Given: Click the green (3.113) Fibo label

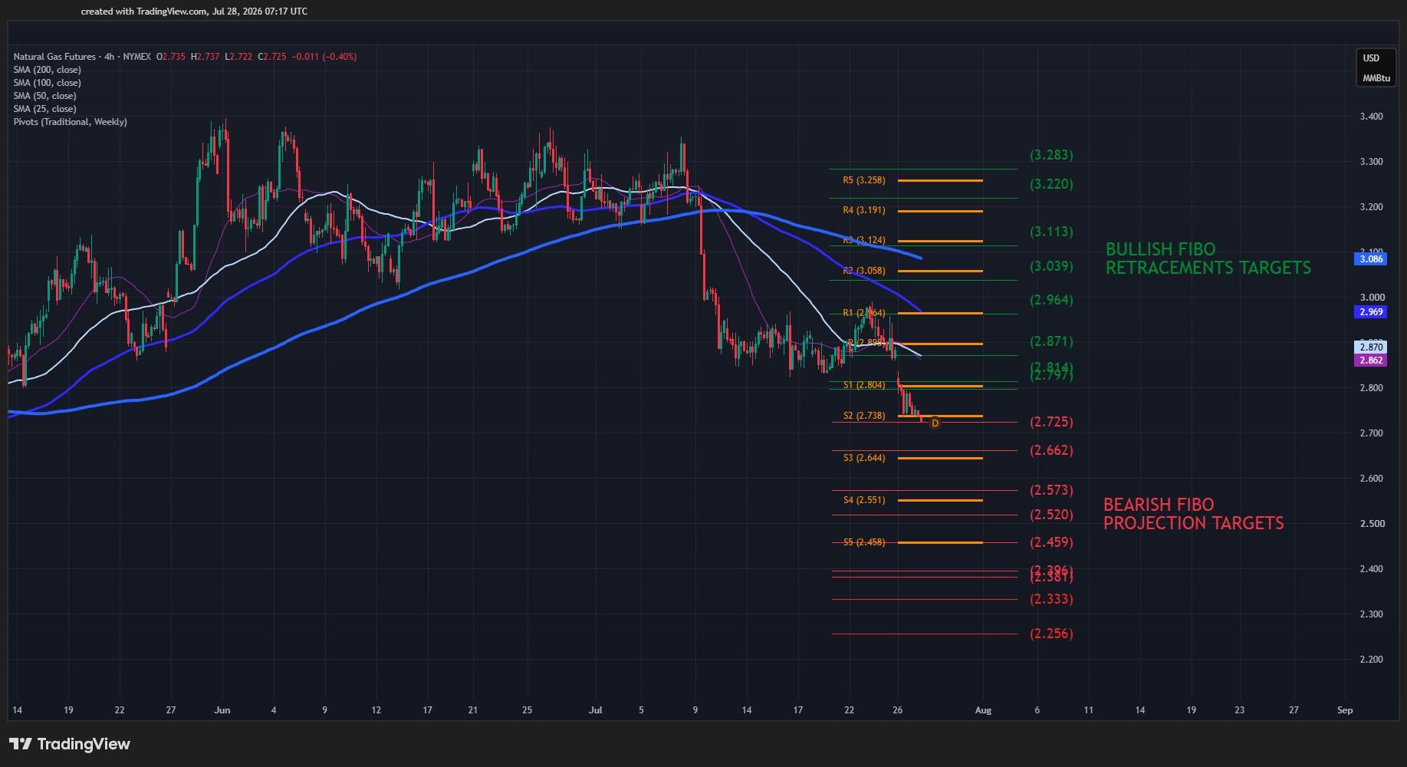Looking at the screenshot, I should coord(1051,232).
